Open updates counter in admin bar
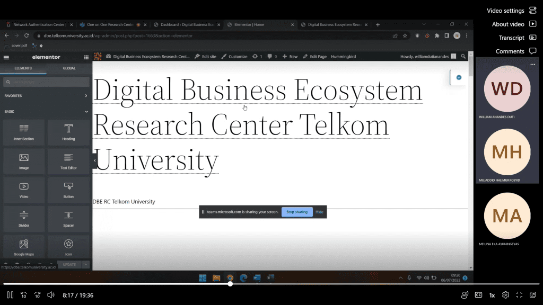The height and width of the screenshot is (305, 543). (x=257, y=56)
